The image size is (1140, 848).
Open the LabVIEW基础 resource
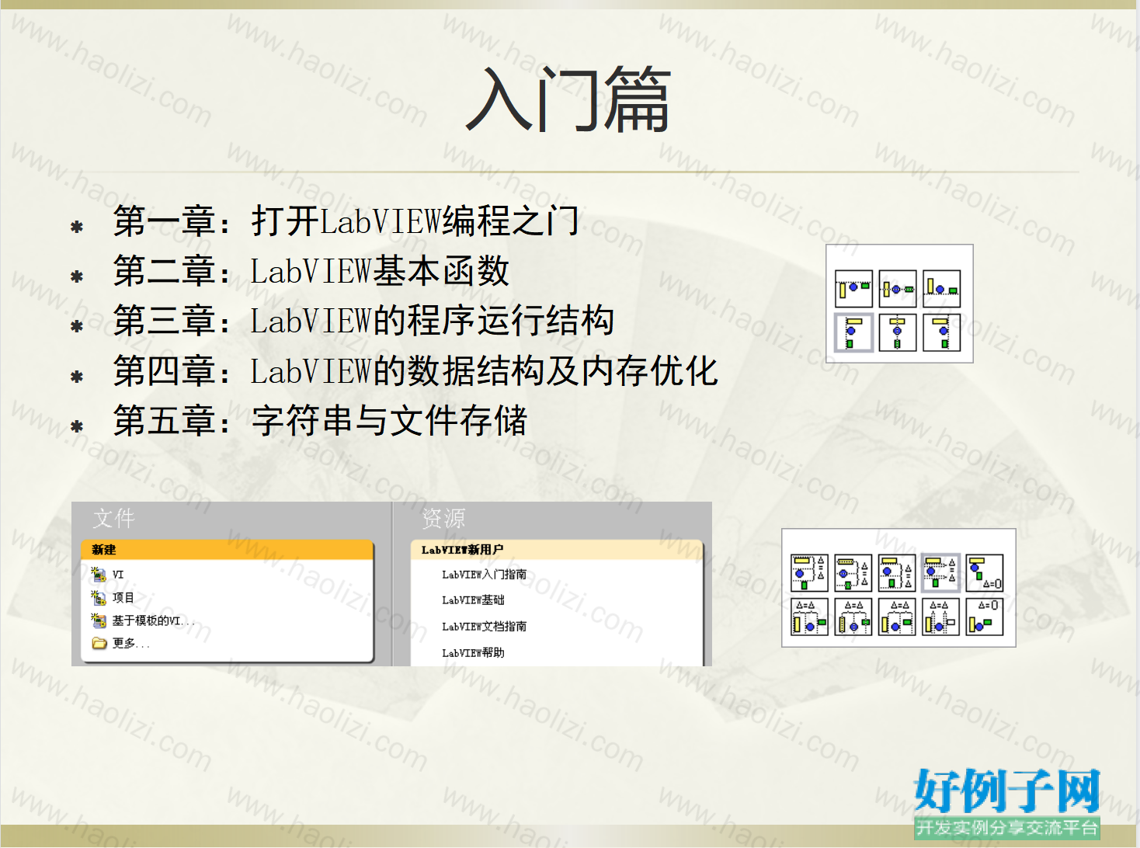point(473,600)
